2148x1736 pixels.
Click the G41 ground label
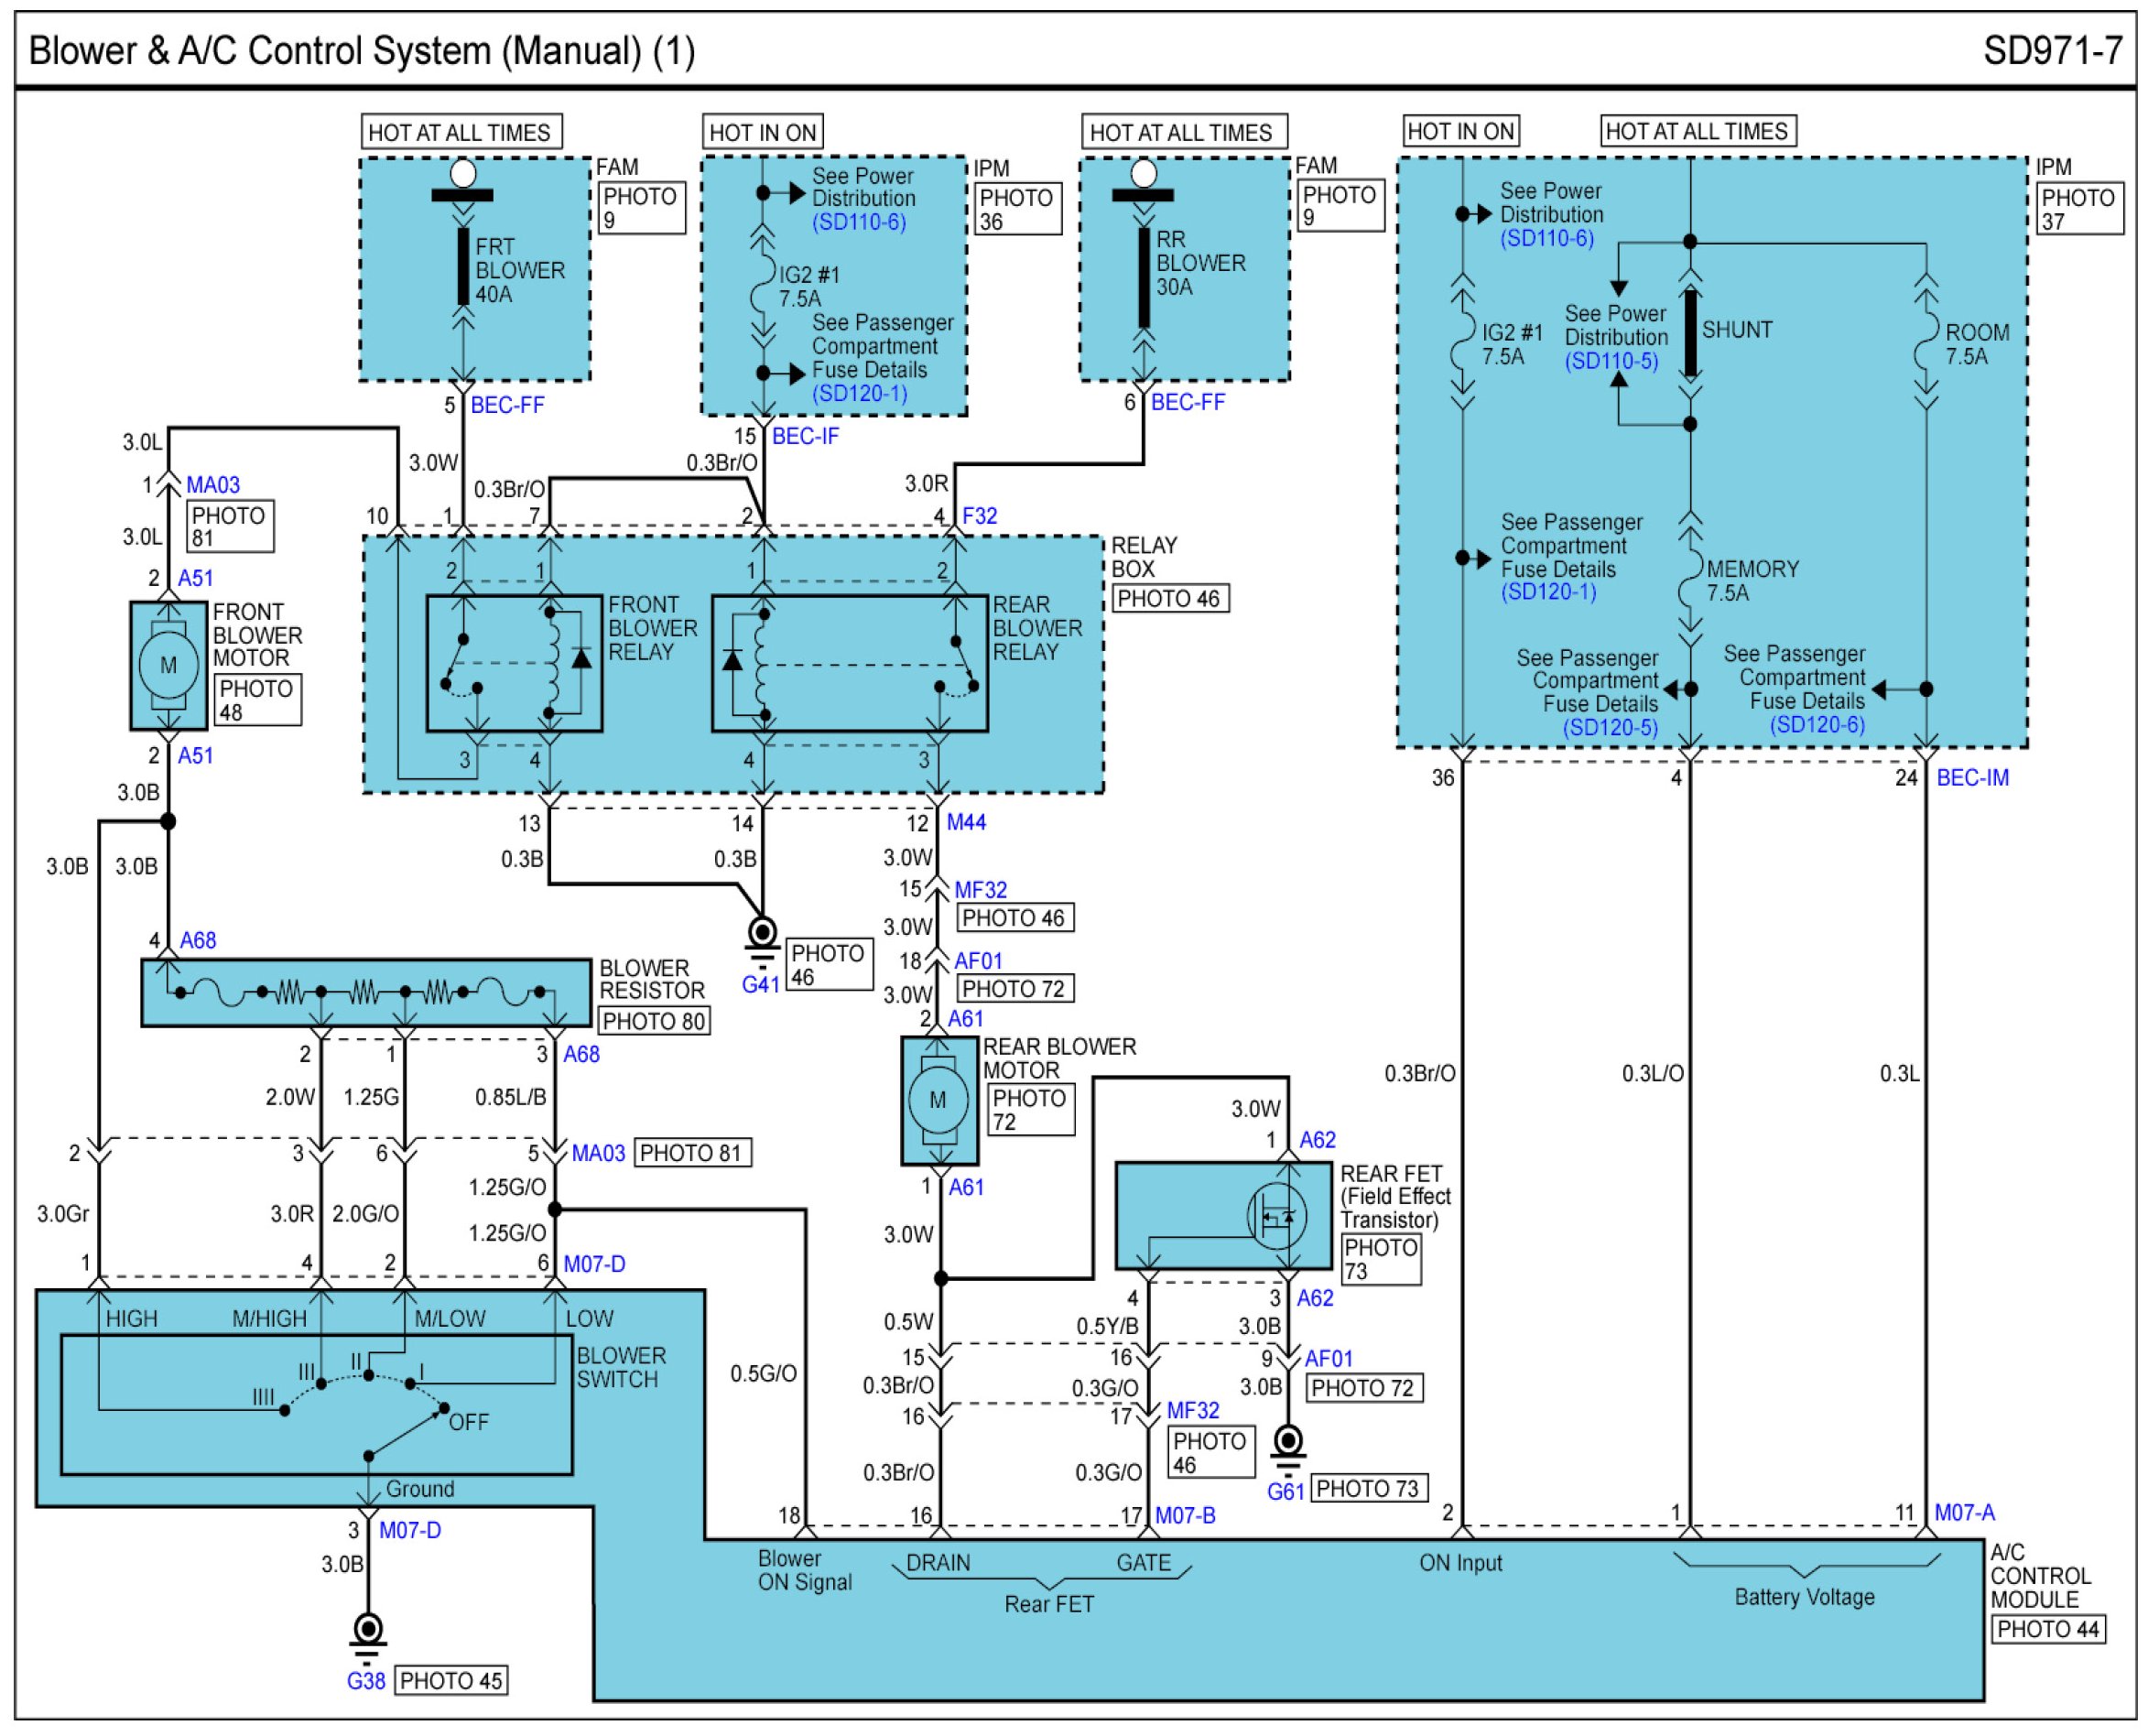760,984
